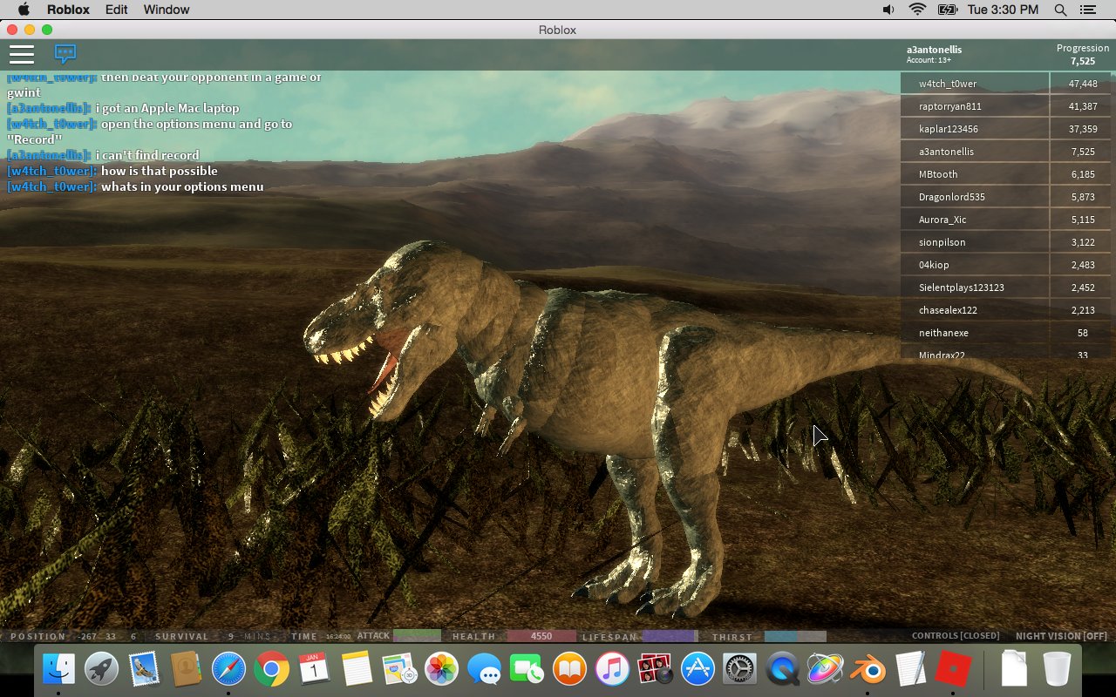1116x697 pixels.
Task: Open the Window menu
Action: tap(166, 10)
